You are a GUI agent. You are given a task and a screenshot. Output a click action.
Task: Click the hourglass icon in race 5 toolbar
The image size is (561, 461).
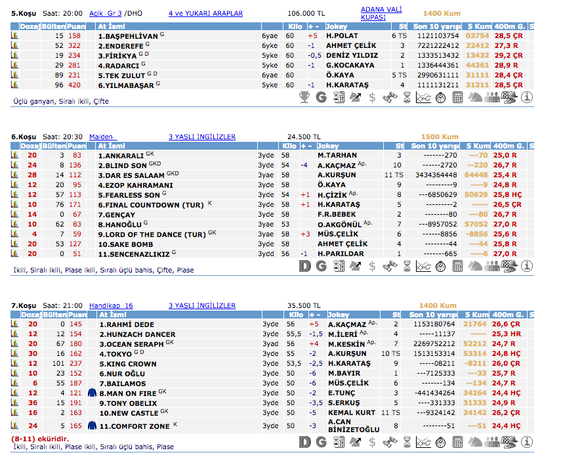pyautogui.click(x=407, y=97)
